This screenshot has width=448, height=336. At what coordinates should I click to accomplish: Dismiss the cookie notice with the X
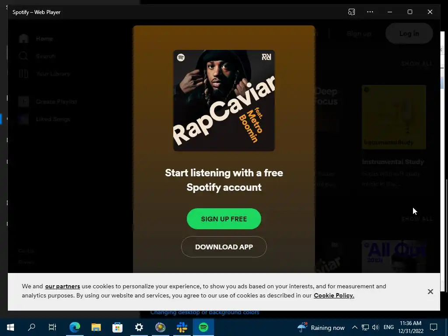tap(430, 291)
